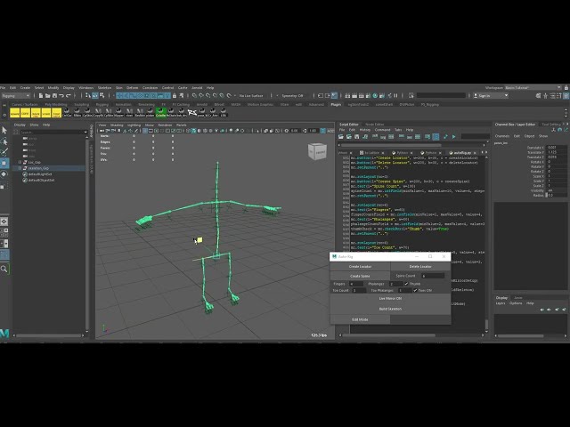This screenshot has height=427, width=570.
Task: Open the Shading menu in viewport panel
Action: 117,125
